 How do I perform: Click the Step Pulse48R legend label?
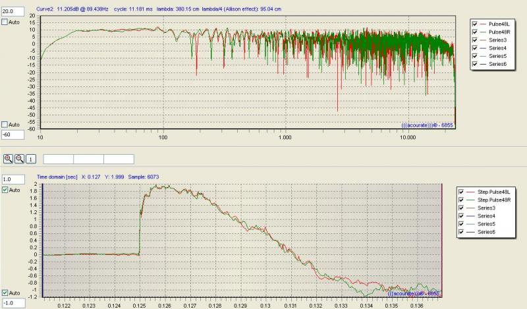pyautogui.click(x=494, y=200)
